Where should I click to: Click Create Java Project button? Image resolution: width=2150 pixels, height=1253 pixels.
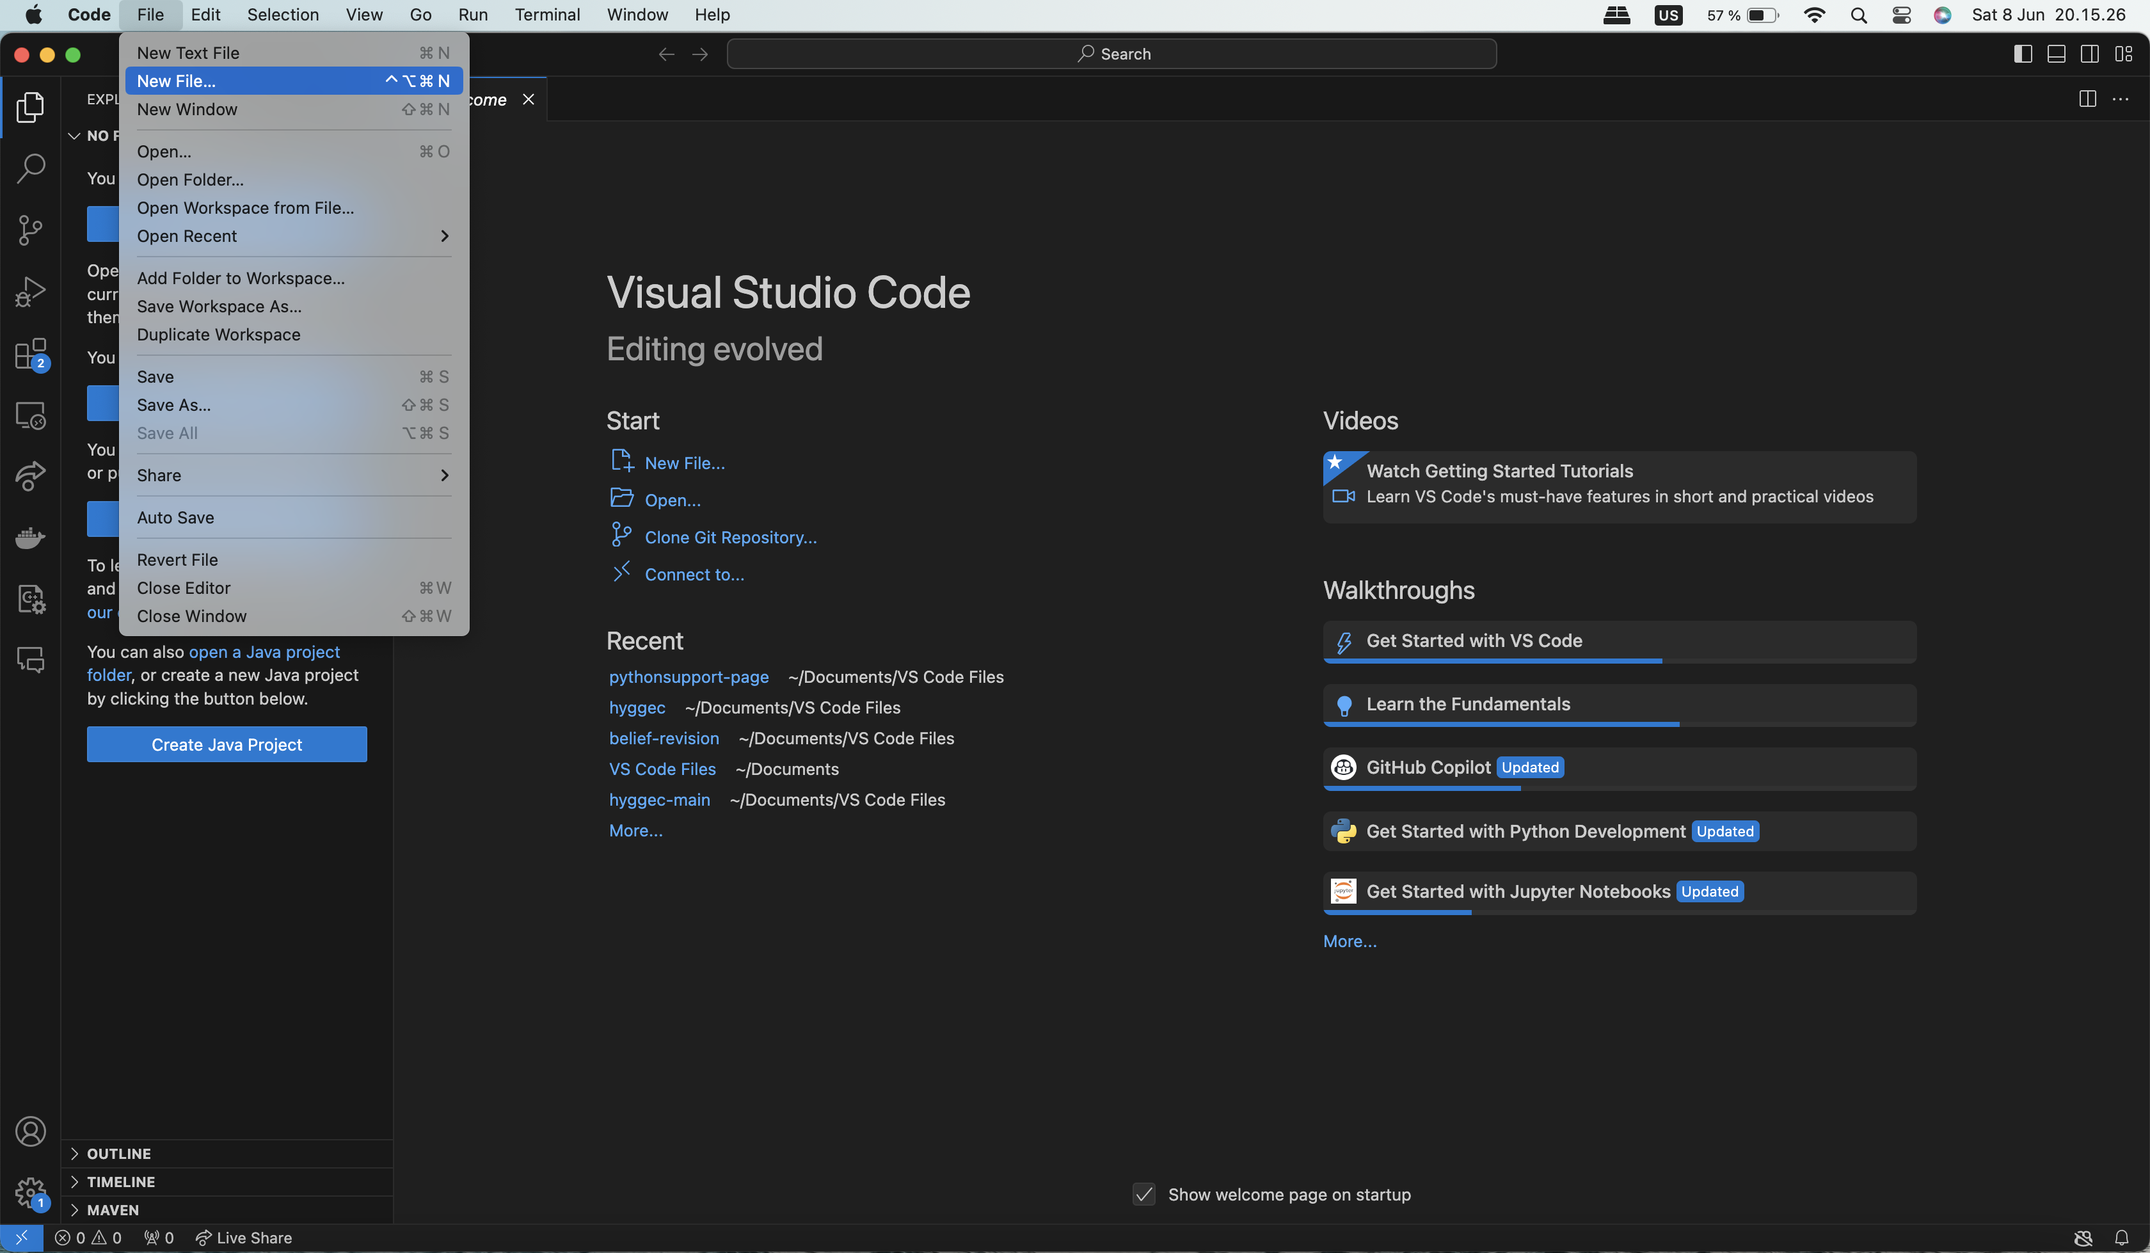227,744
